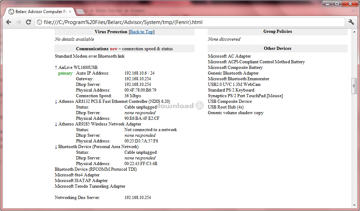Close the browser window
Screen dimensions: 360x211
[350, 4]
